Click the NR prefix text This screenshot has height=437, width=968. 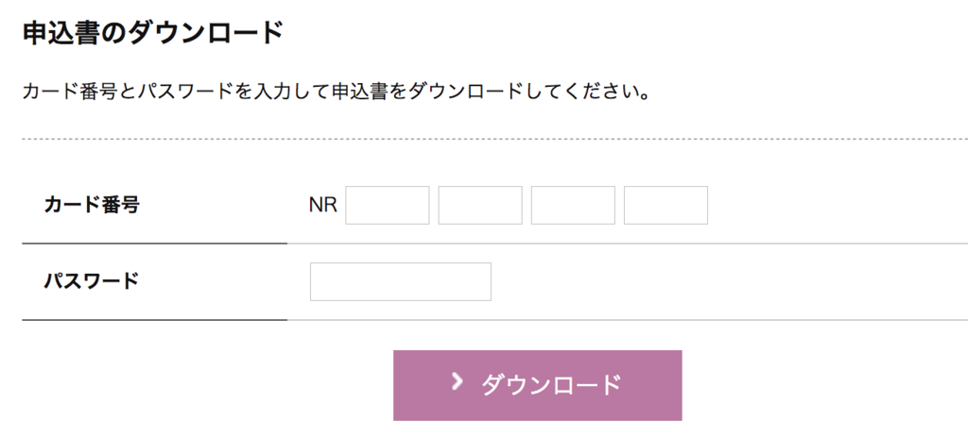tap(323, 205)
